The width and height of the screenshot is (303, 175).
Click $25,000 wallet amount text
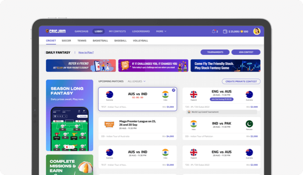coord(234,32)
